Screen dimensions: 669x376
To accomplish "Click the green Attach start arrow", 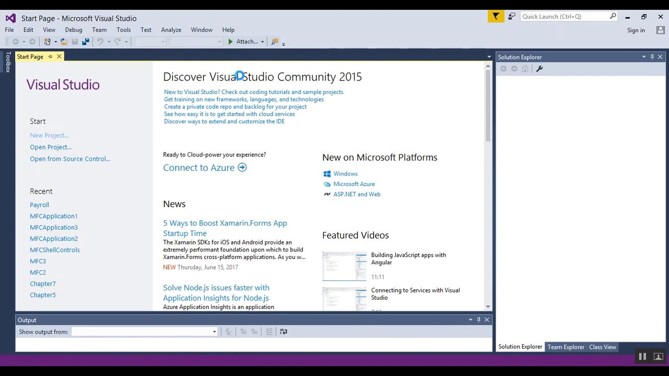I will [x=230, y=42].
